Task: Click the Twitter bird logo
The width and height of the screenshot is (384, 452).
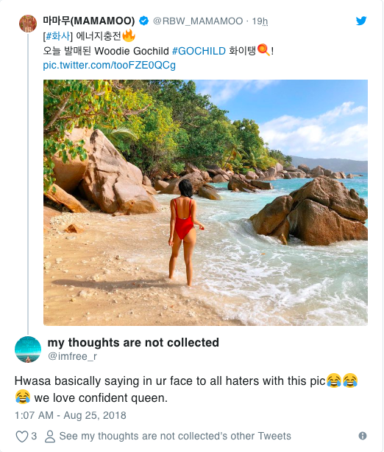Action: pos(361,21)
